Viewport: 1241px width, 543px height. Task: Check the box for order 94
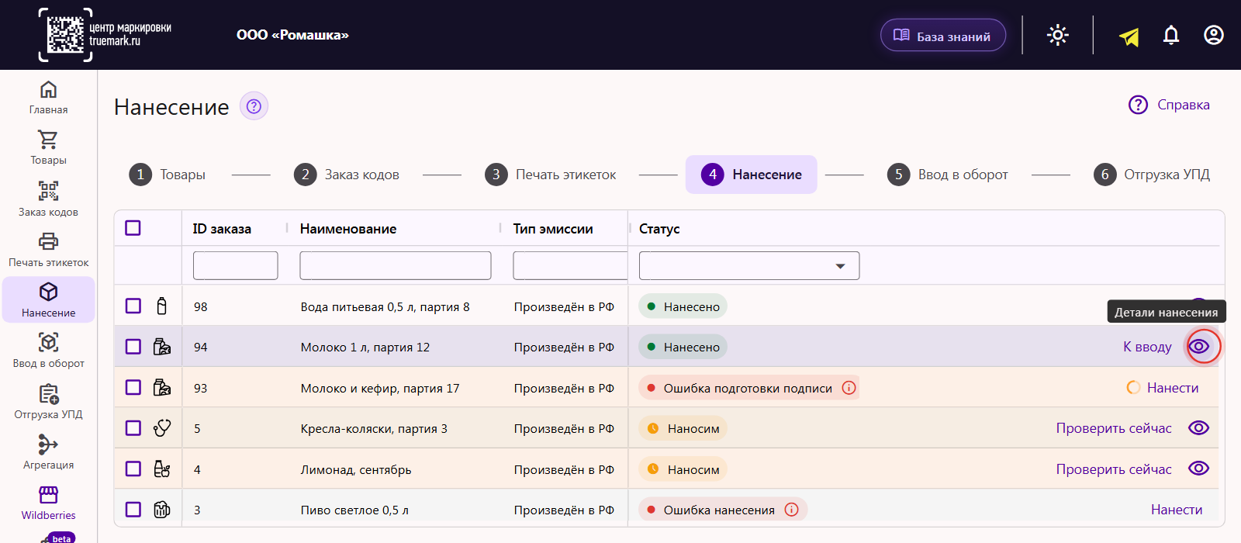[133, 347]
